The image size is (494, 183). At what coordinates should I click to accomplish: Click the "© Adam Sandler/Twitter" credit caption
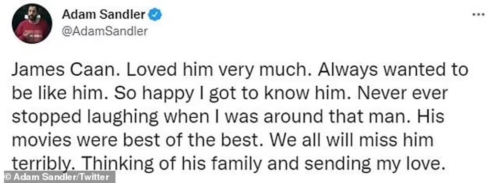pyautogui.click(x=57, y=177)
